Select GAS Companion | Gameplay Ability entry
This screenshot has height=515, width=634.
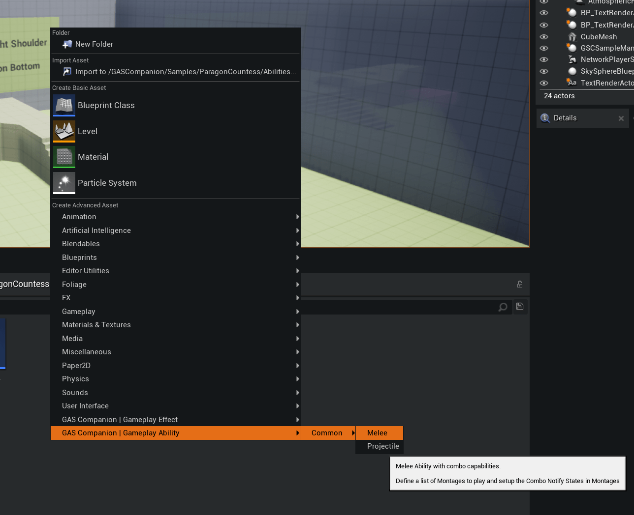coord(175,433)
